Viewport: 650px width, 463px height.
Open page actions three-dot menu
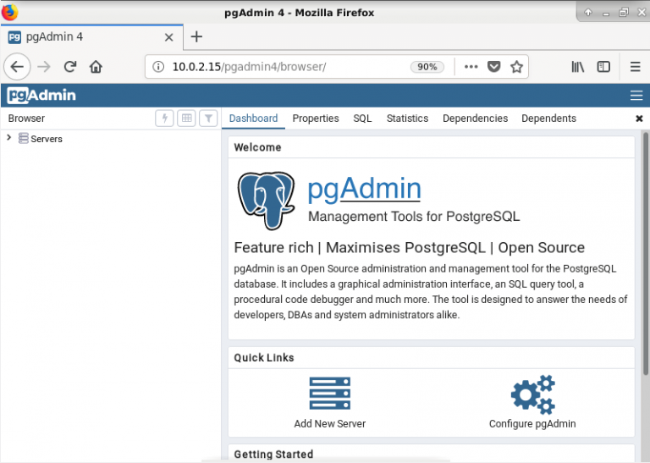point(471,67)
